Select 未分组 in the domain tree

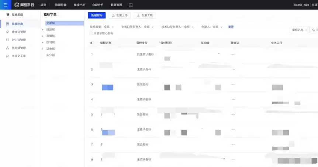51,55
